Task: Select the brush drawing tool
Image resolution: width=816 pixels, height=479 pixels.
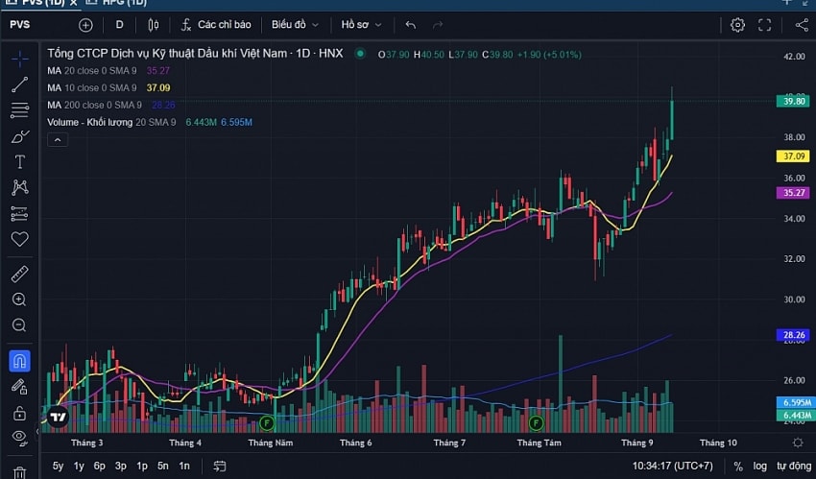Action: coord(20,136)
